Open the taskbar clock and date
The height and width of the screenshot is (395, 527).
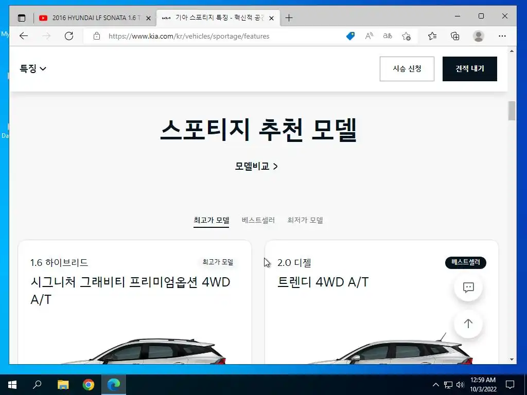[x=483, y=385]
